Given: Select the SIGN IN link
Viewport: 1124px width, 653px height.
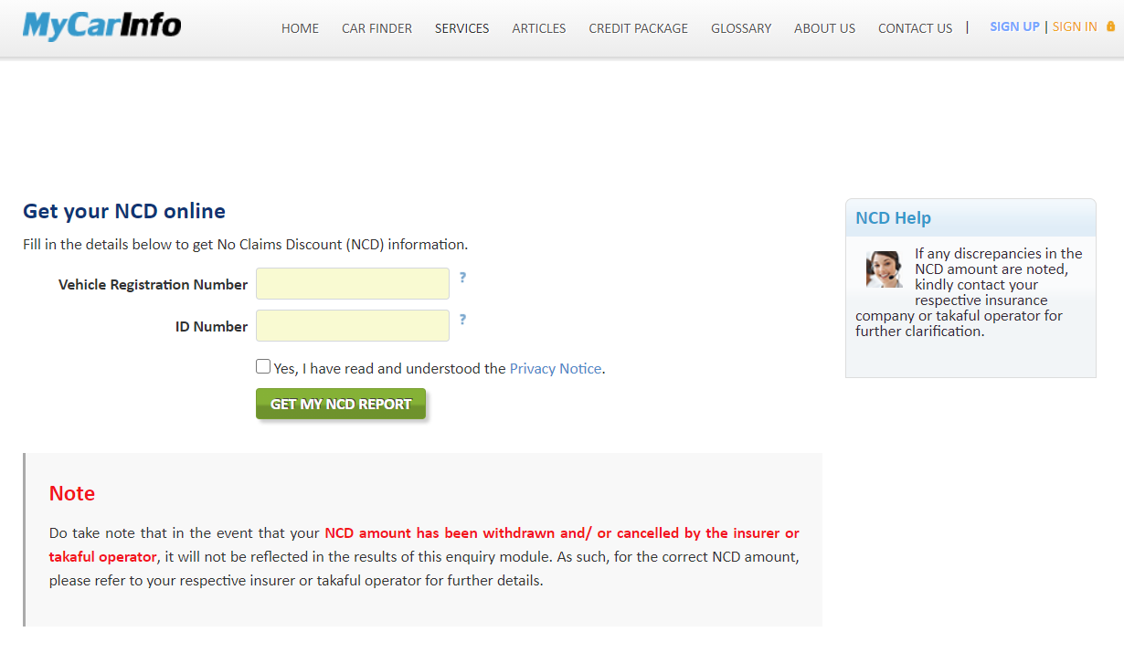Looking at the screenshot, I should (1074, 26).
